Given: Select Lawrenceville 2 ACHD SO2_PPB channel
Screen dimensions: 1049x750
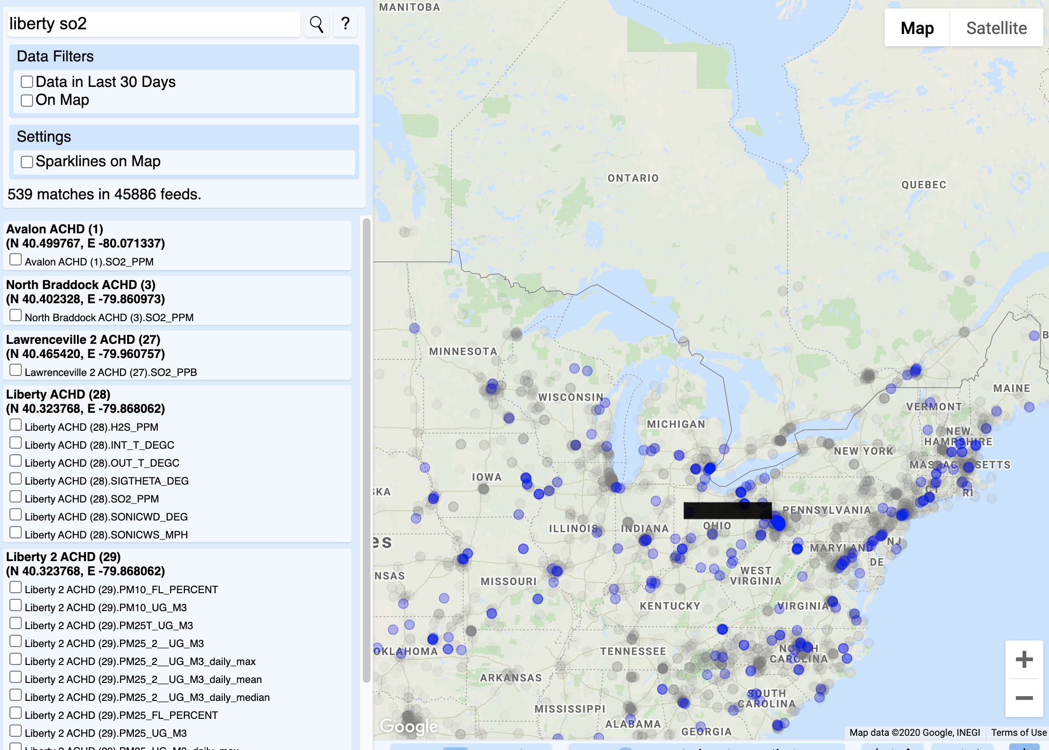Looking at the screenshot, I should point(16,369).
